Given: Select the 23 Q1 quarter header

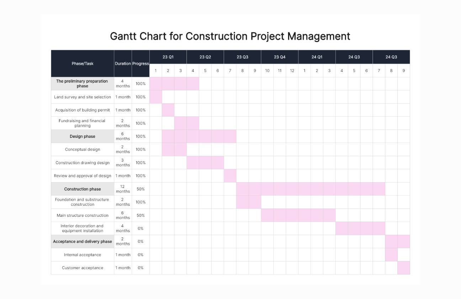Looking at the screenshot, I should tap(168, 57).
